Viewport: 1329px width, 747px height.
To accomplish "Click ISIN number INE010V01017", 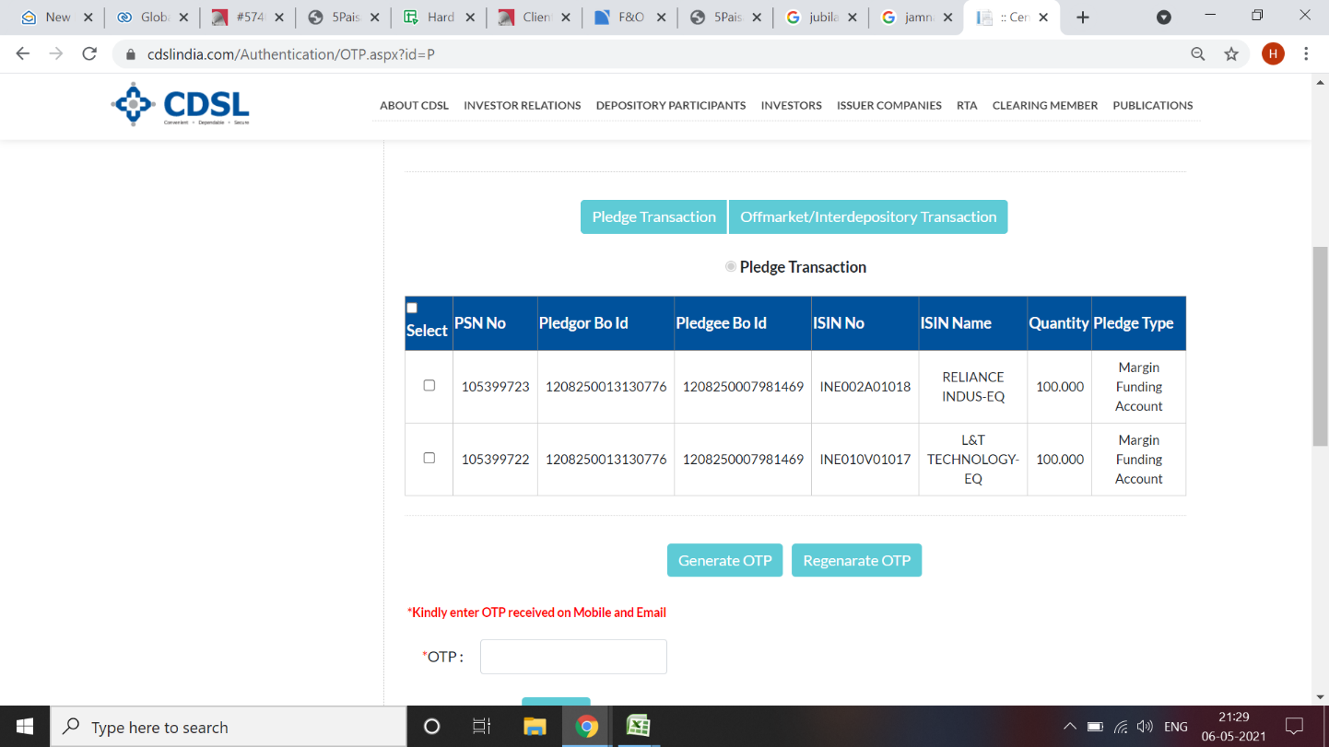I will (x=865, y=460).
